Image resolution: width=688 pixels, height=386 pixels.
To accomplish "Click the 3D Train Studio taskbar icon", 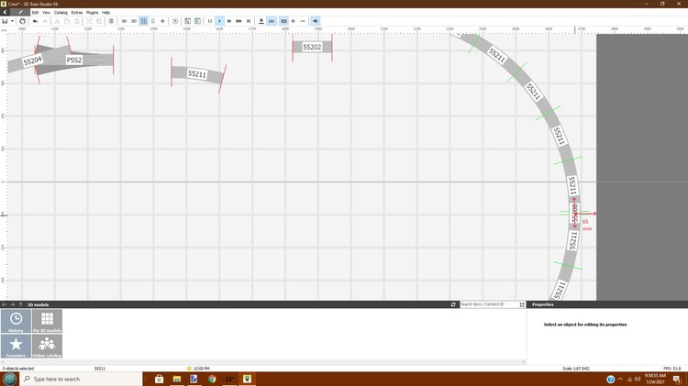I will pos(247,379).
